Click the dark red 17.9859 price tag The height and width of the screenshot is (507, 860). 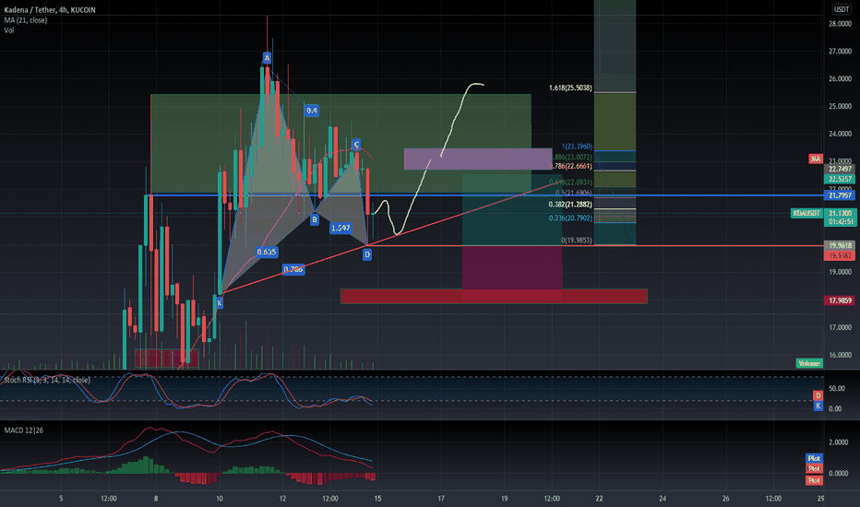[x=840, y=301]
